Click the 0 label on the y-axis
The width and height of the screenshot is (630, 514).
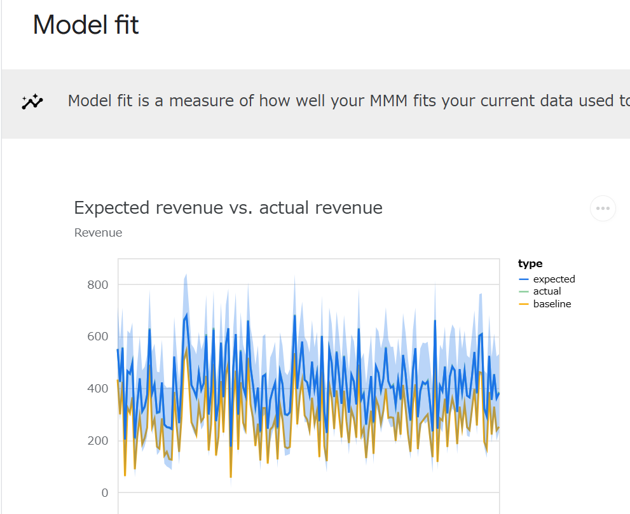pyautogui.click(x=106, y=492)
